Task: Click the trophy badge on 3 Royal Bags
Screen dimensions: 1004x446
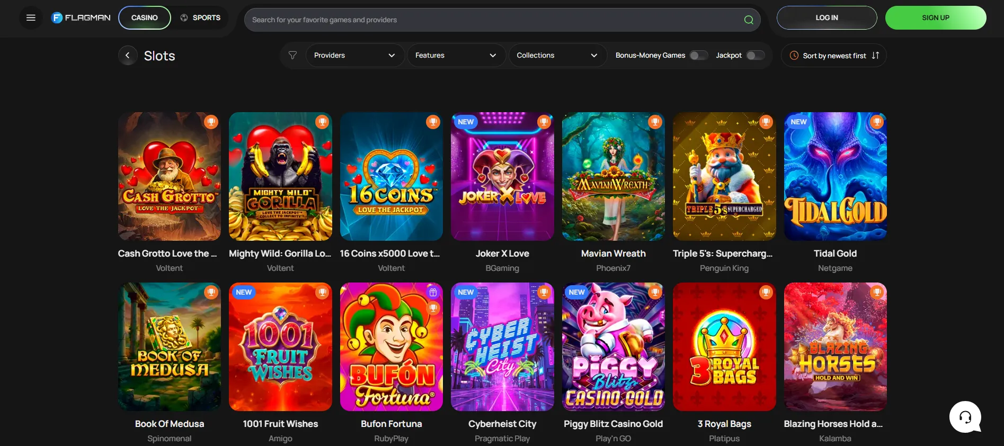Action: coord(766,293)
